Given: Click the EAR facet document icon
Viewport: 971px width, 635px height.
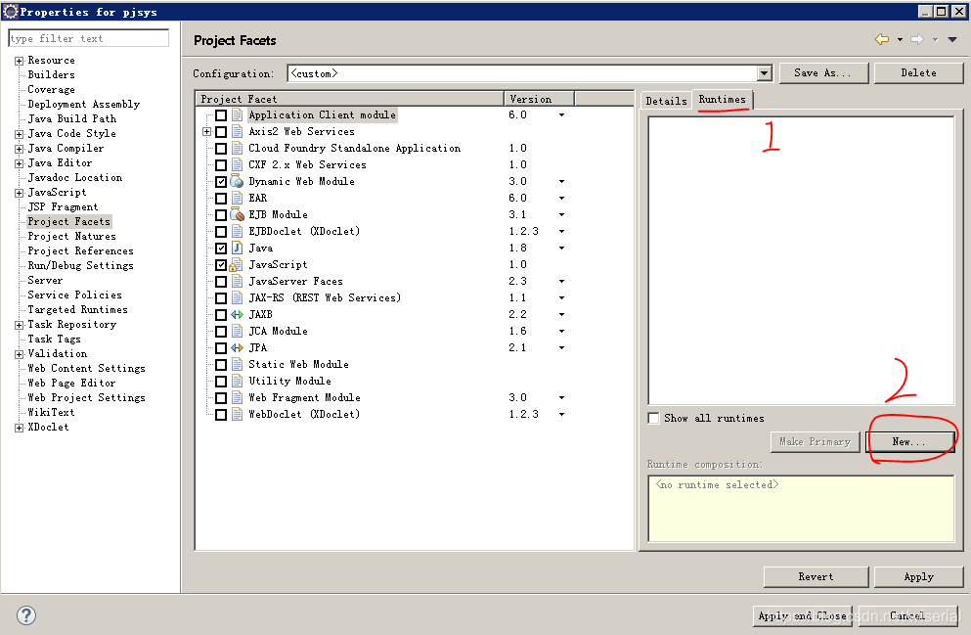Looking at the screenshot, I should [x=237, y=199].
